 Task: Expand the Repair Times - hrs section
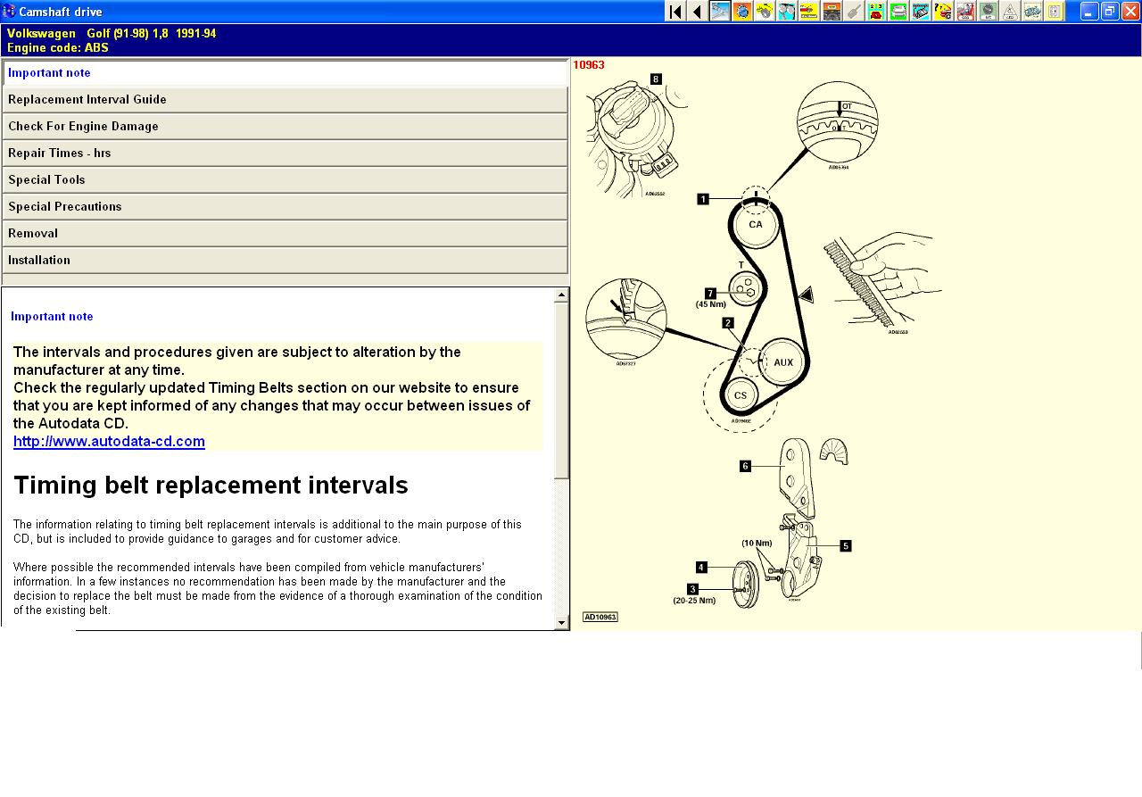pyautogui.click(x=285, y=154)
